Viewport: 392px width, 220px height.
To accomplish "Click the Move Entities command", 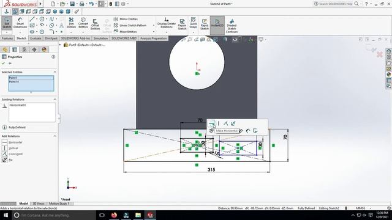I will coord(125,32).
